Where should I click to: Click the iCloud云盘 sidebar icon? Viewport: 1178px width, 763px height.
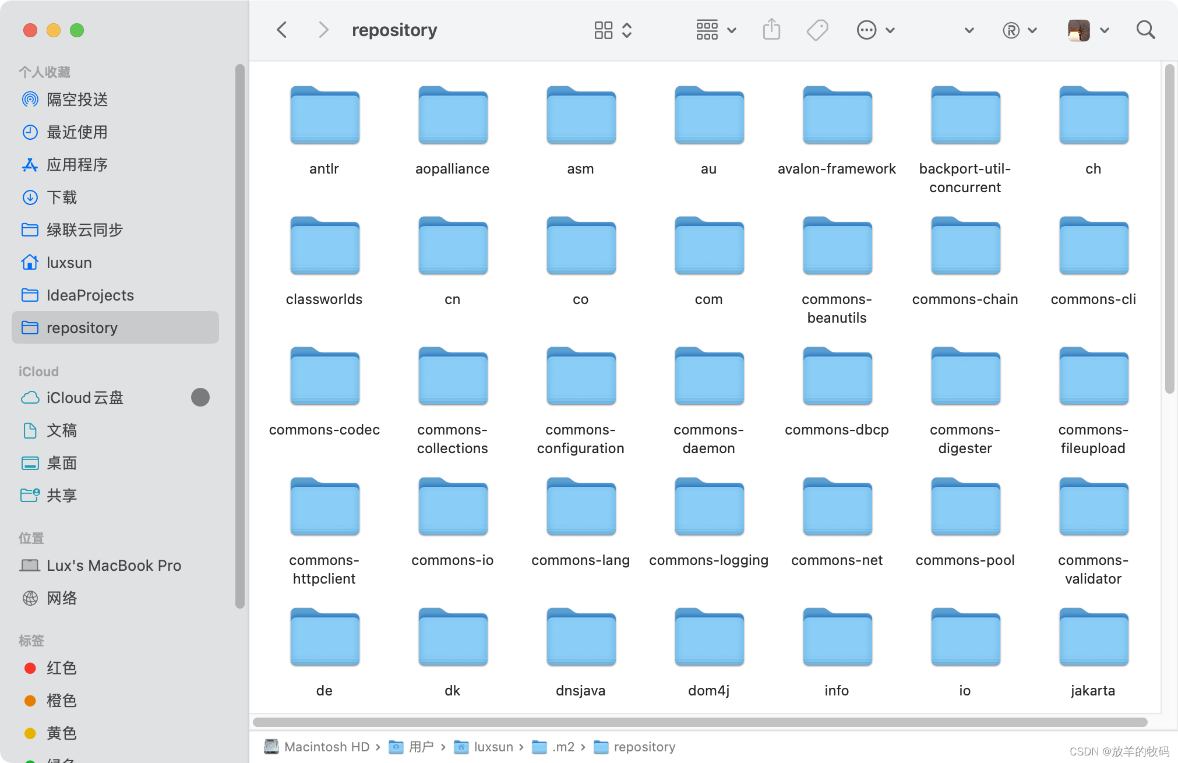pyautogui.click(x=29, y=397)
